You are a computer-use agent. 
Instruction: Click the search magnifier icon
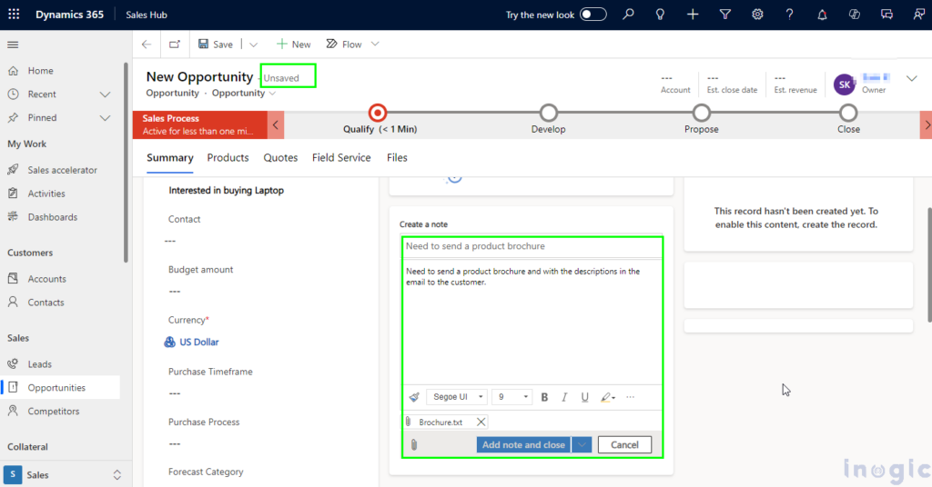click(628, 15)
